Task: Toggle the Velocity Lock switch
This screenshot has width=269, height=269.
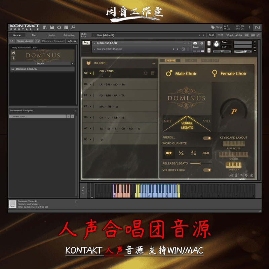Action: click(x=207, y=170)
